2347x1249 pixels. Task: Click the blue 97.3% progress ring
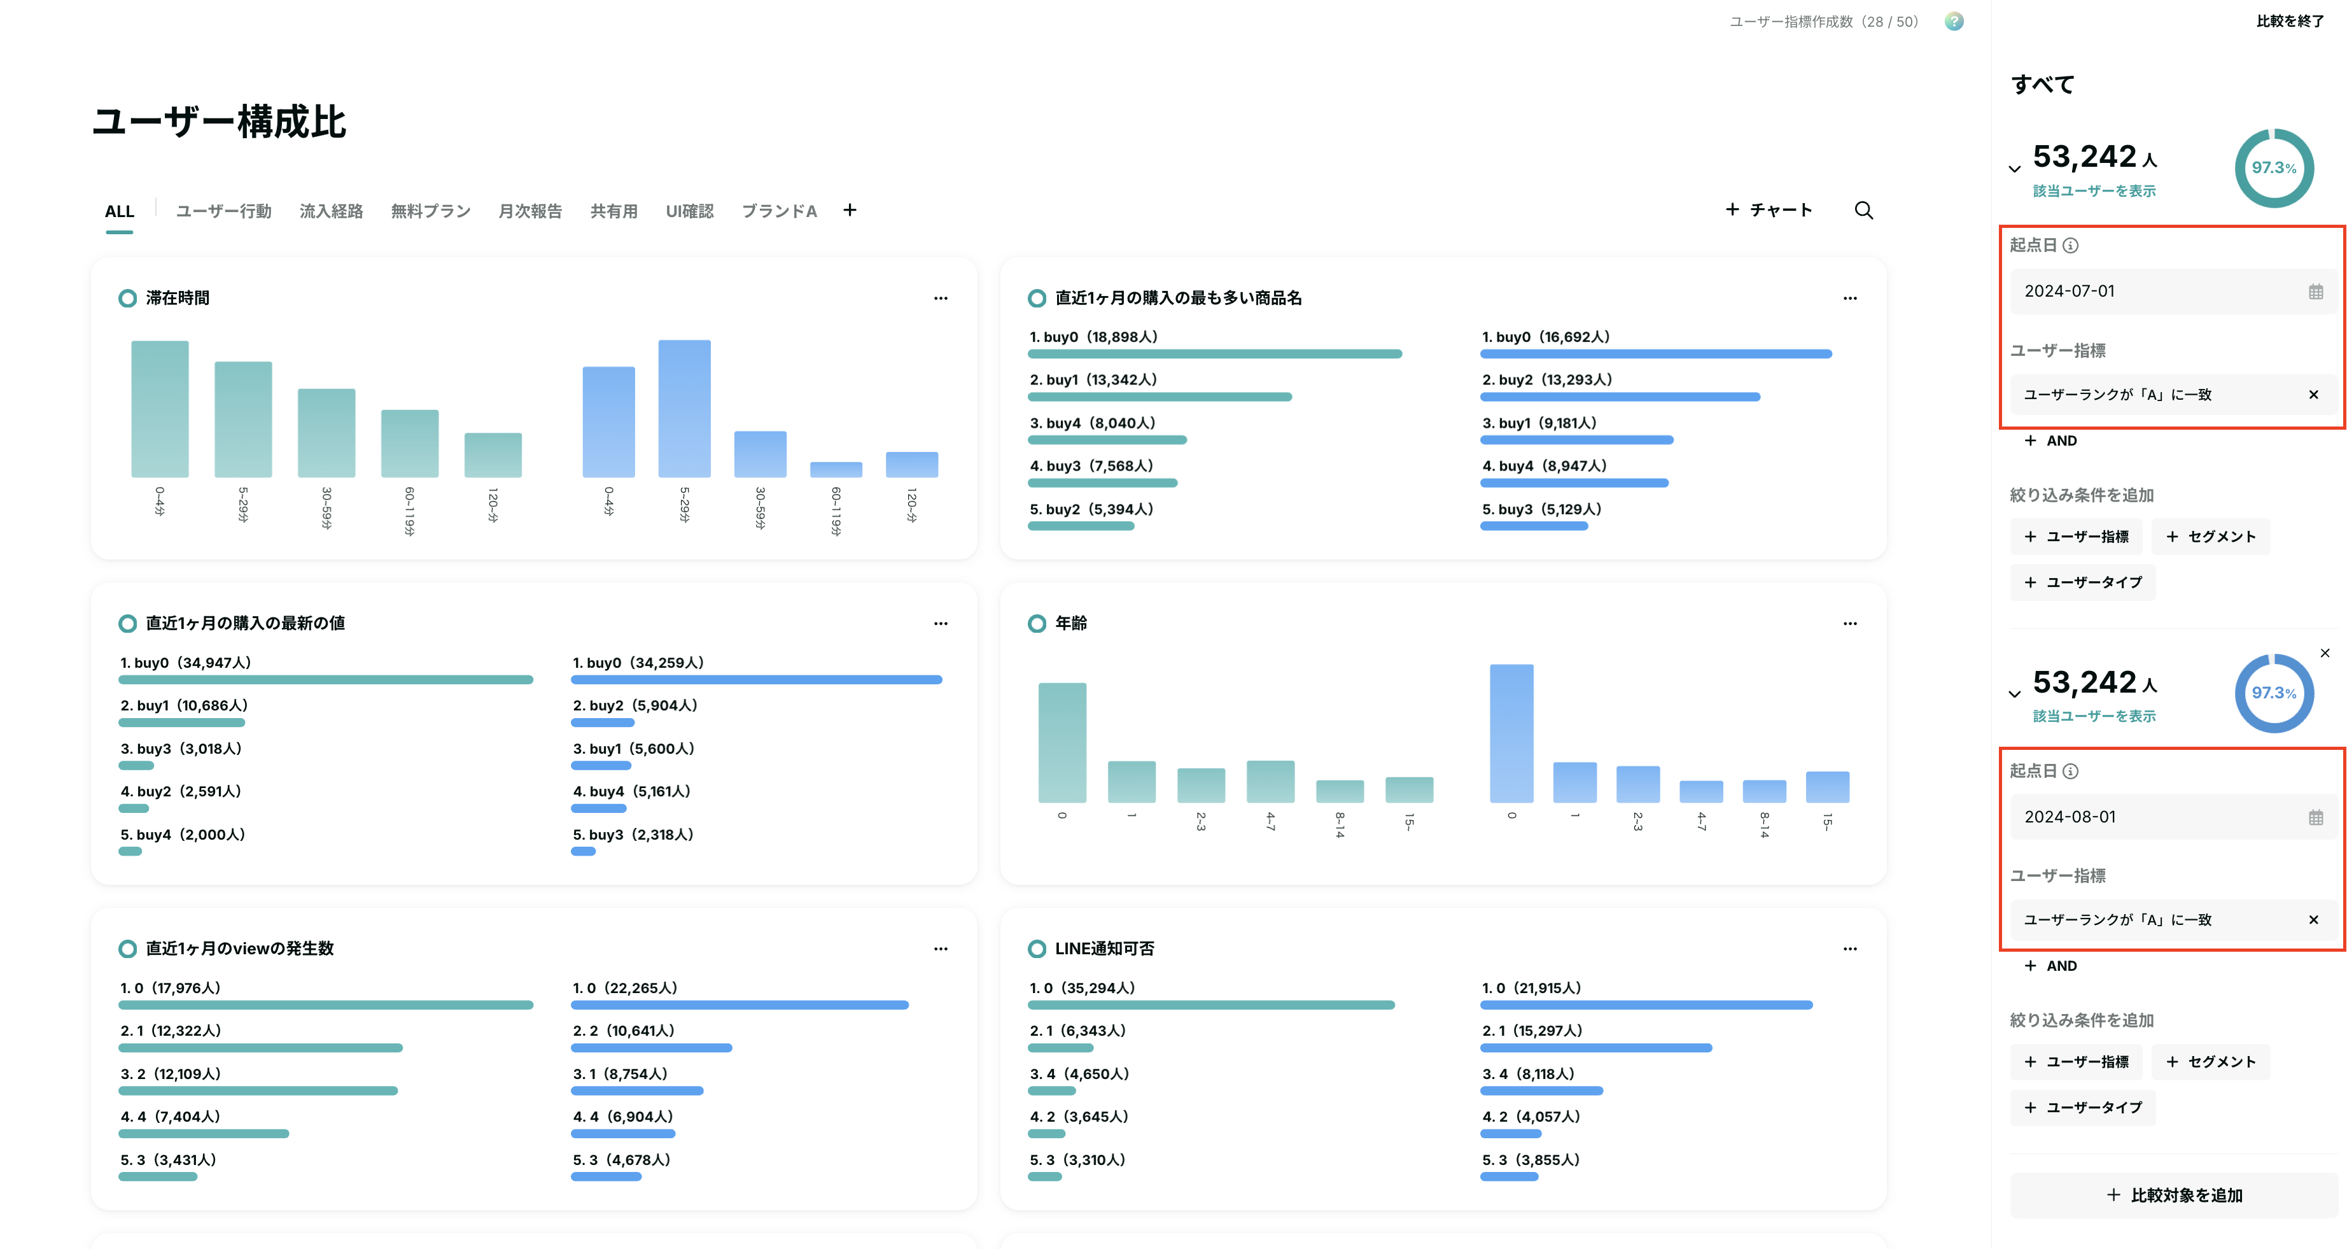pyautogui.click(x=2274, y=693)
